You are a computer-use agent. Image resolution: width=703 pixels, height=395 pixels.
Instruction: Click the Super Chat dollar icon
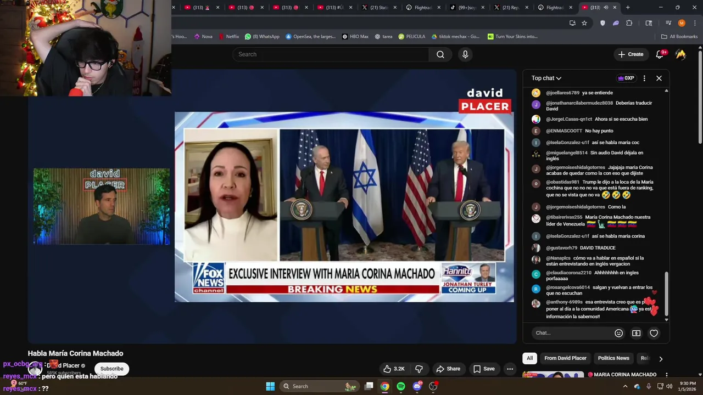point(636,333)
